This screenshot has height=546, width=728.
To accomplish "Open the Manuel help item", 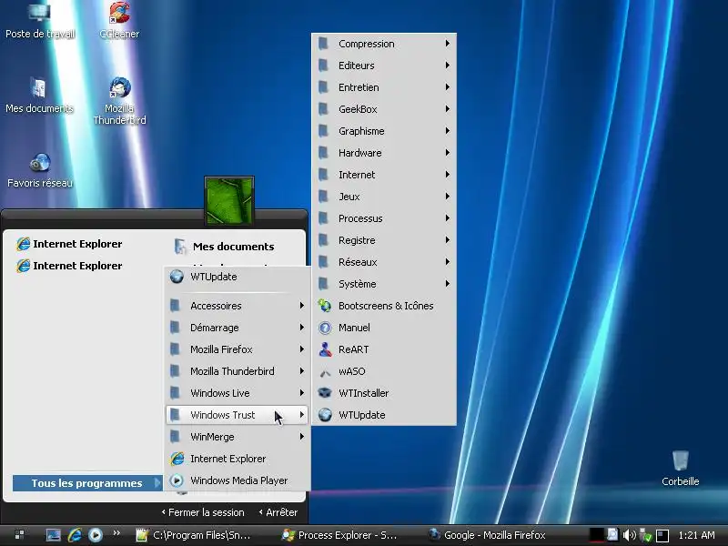I will 384,328.
